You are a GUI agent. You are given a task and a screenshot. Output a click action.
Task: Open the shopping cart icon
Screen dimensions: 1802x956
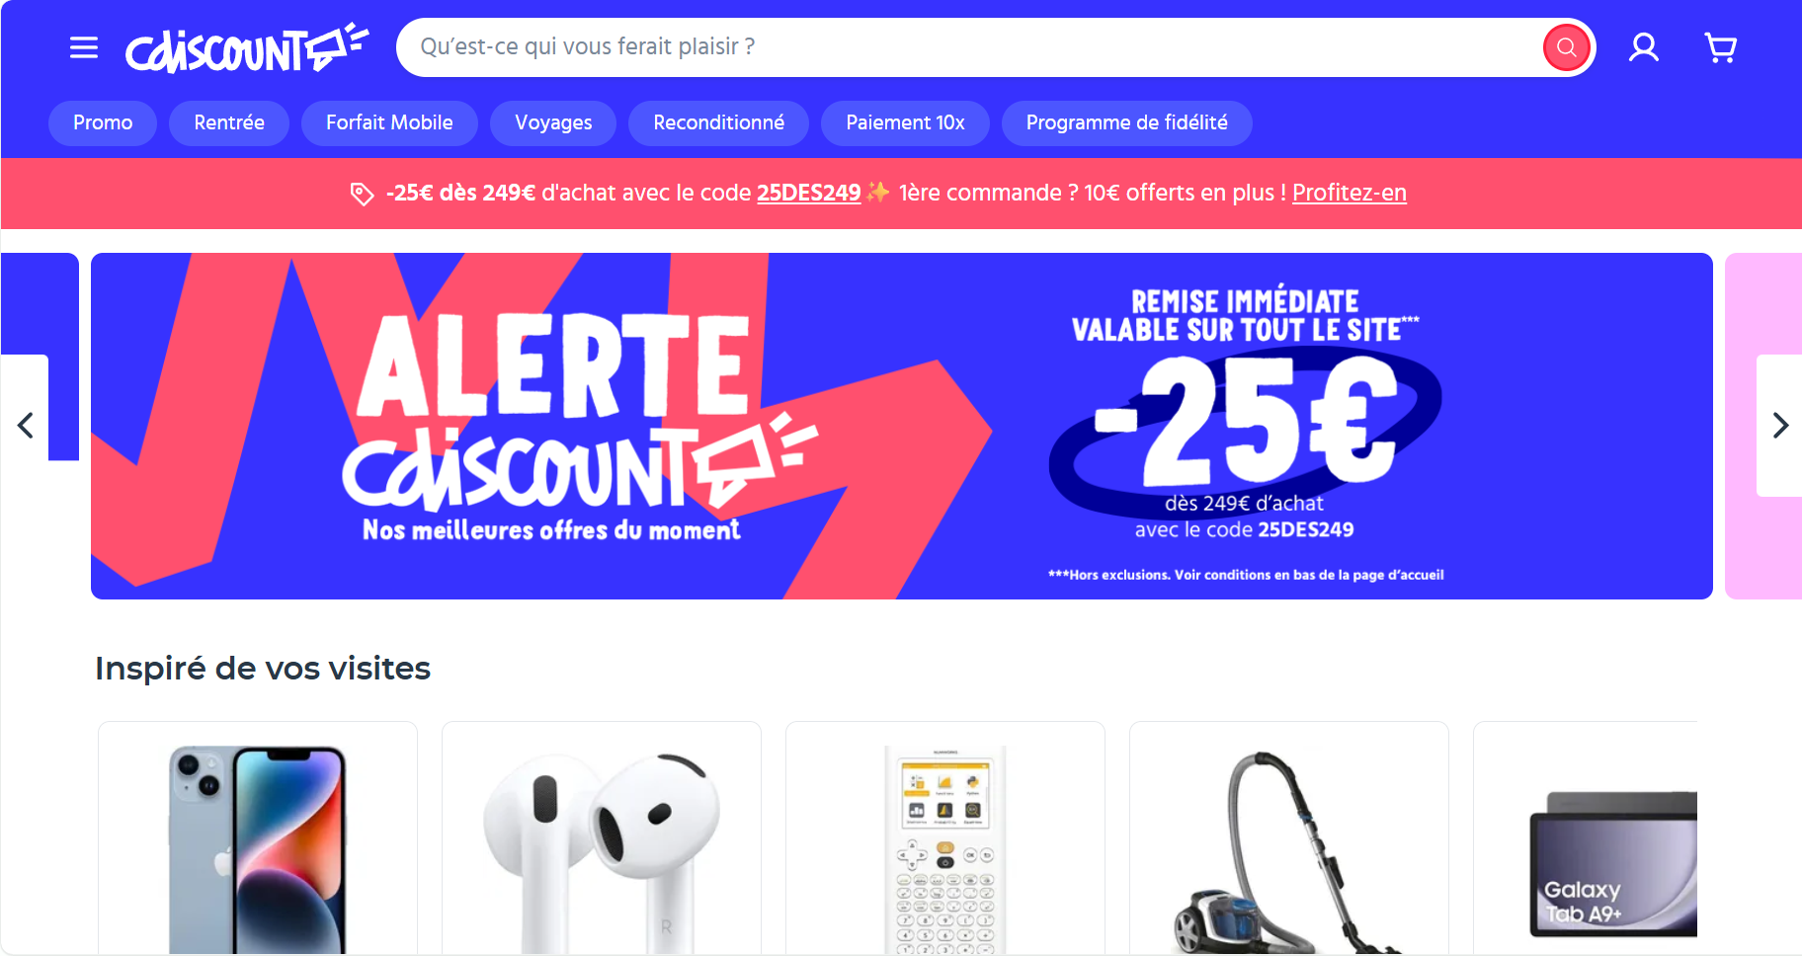tap(1721, 47)
